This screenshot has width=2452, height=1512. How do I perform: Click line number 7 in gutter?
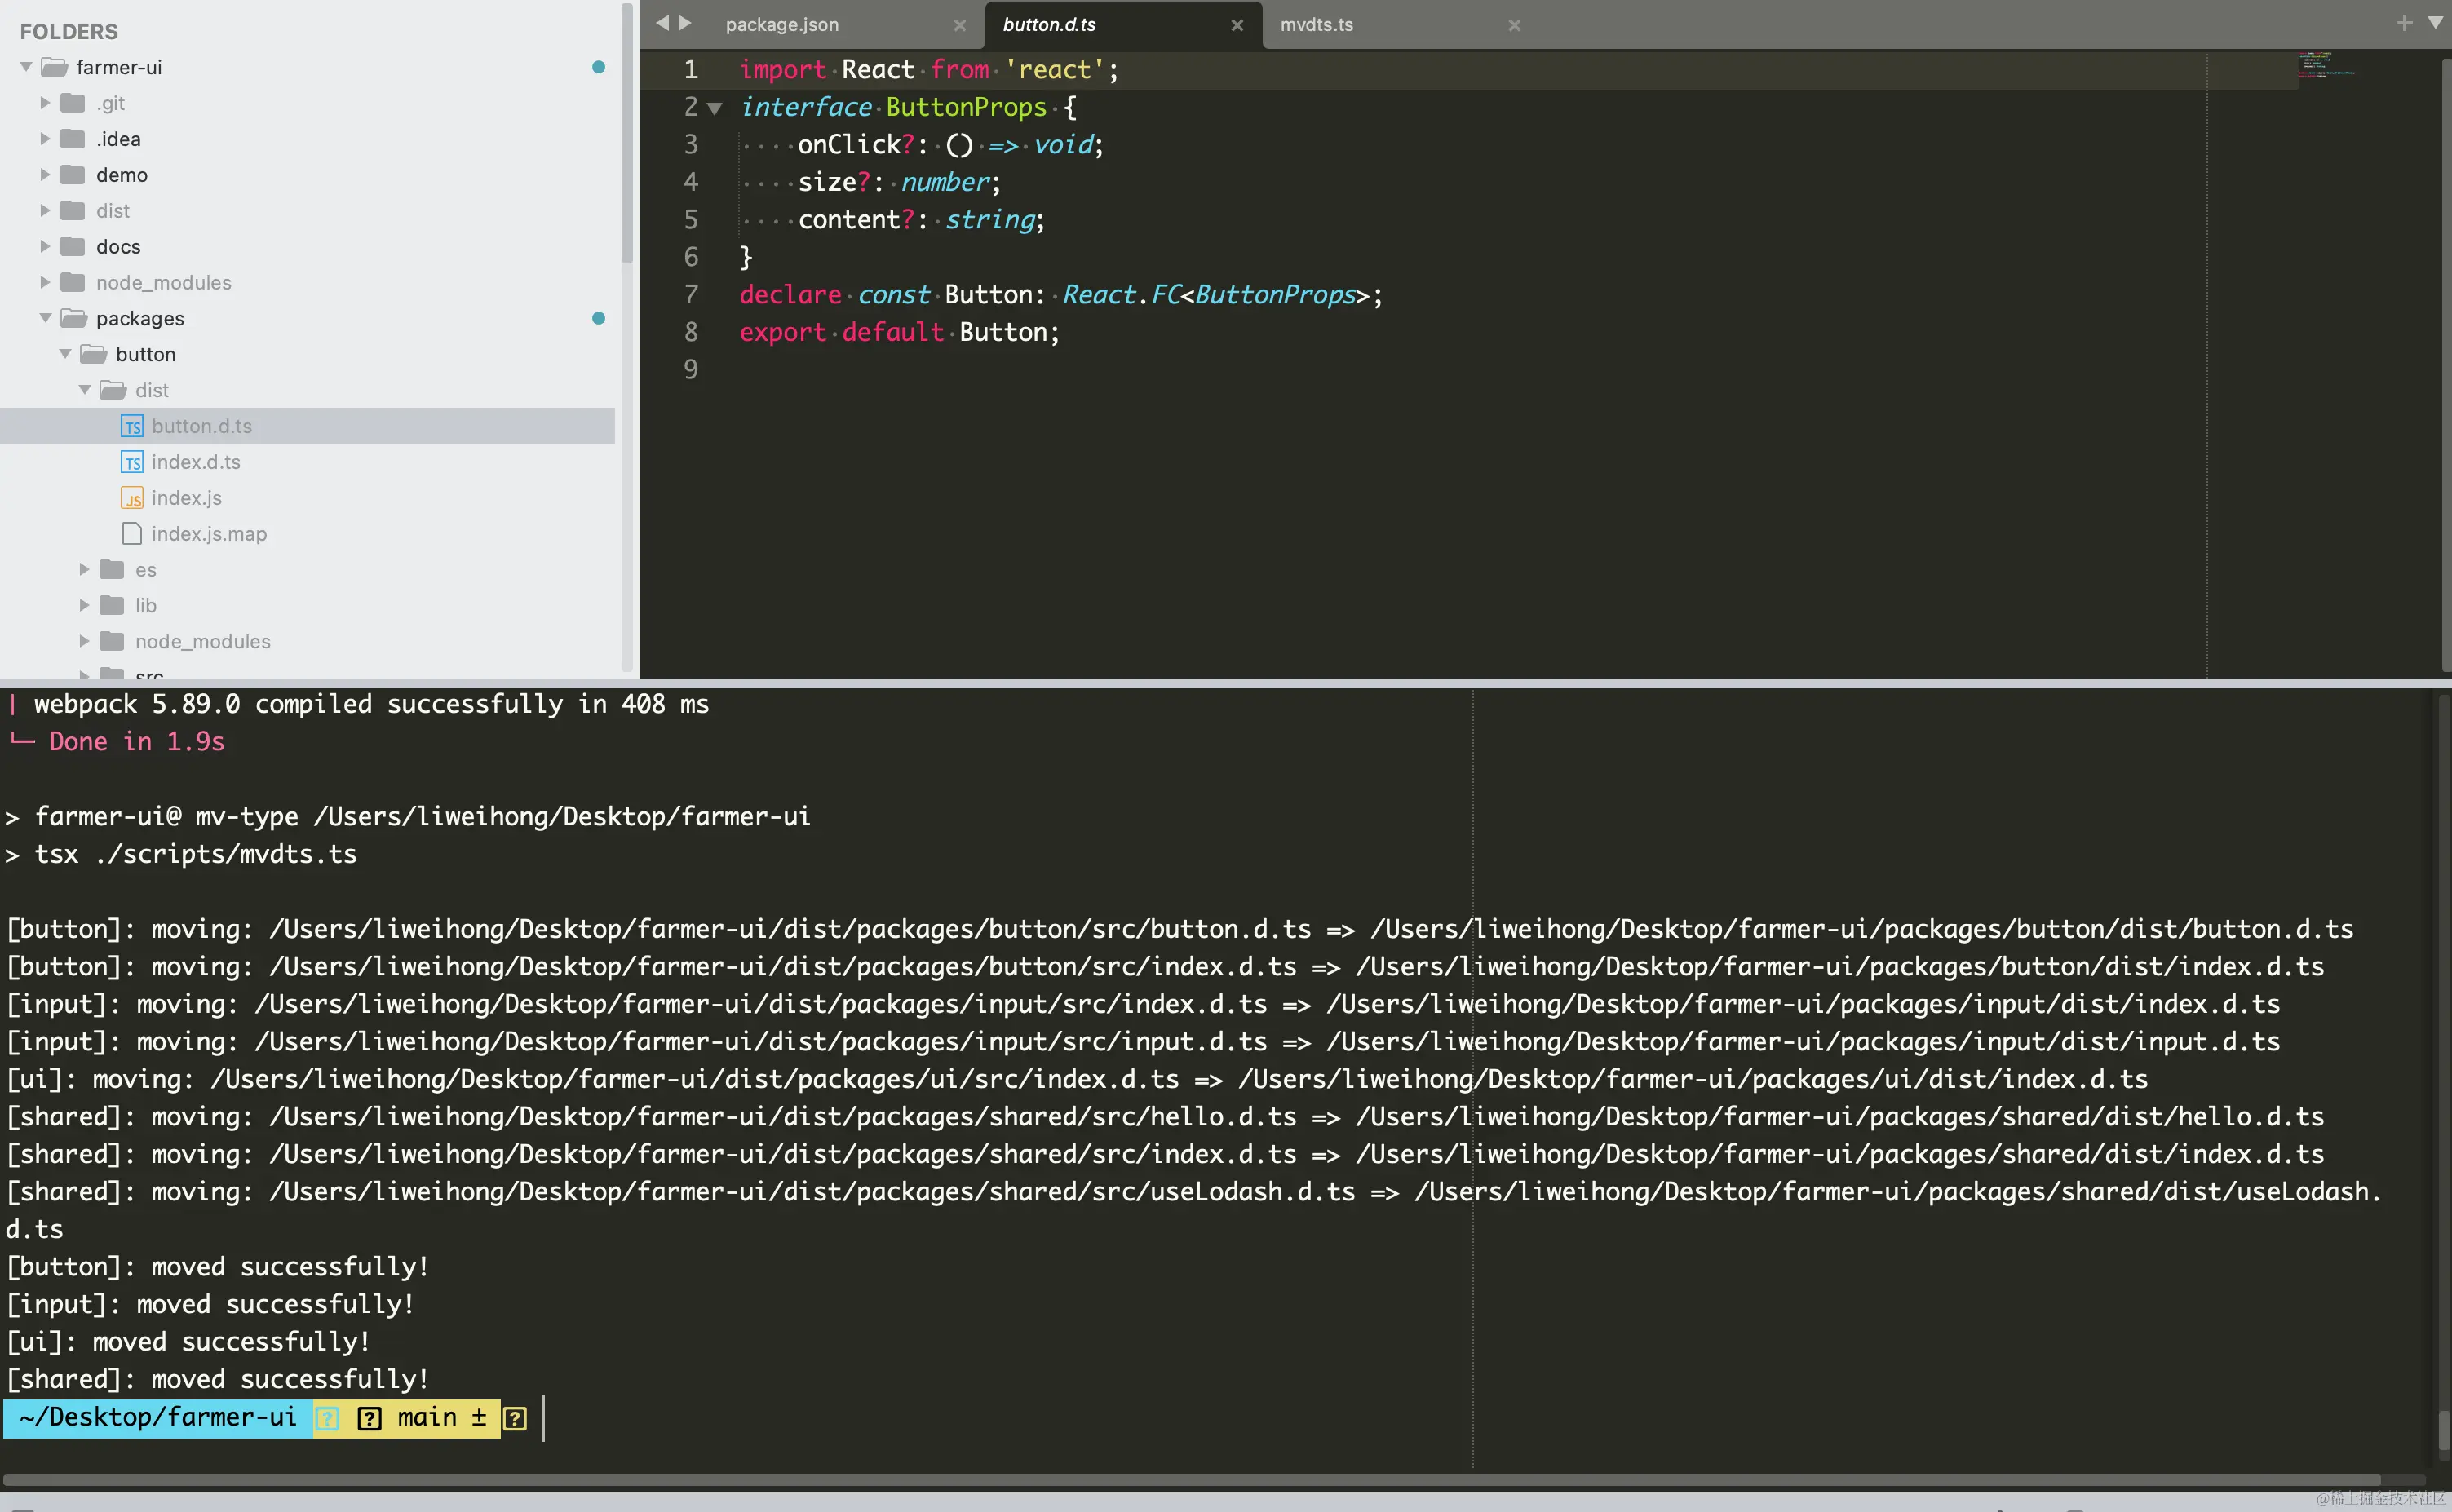tap(691, 295)
